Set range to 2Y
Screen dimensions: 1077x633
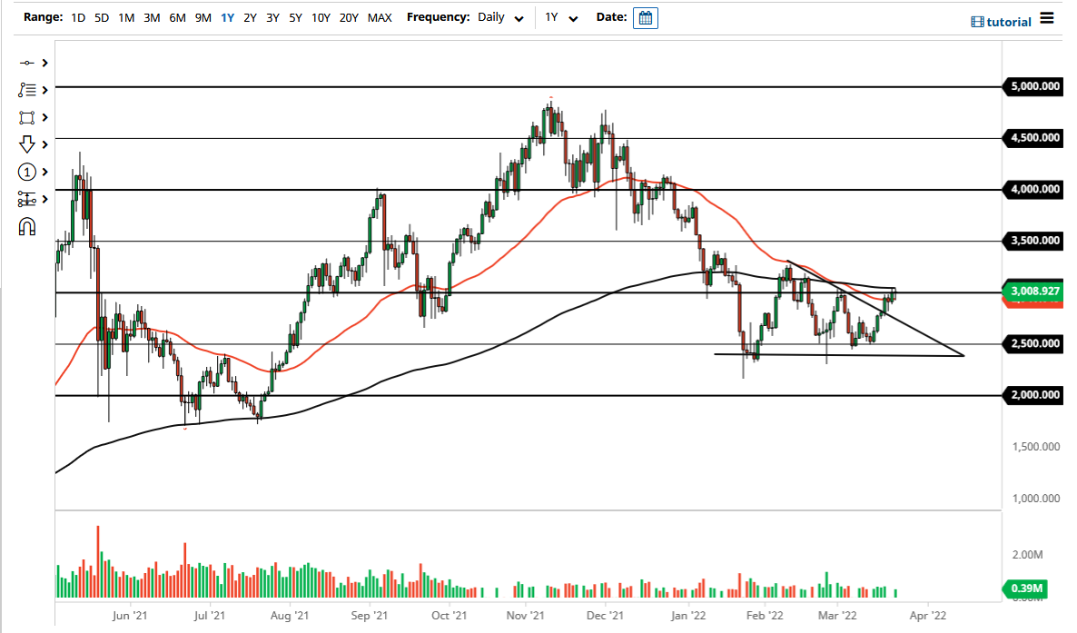(x=250, y=18)
